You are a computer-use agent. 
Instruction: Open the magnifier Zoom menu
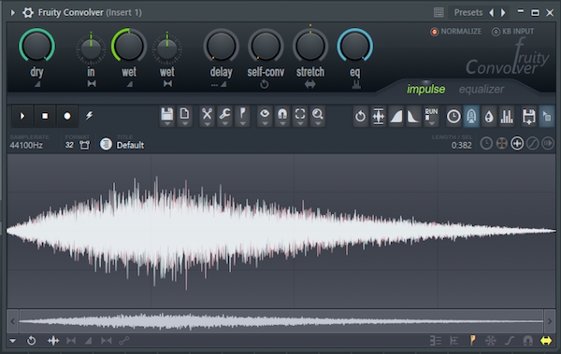318,116
